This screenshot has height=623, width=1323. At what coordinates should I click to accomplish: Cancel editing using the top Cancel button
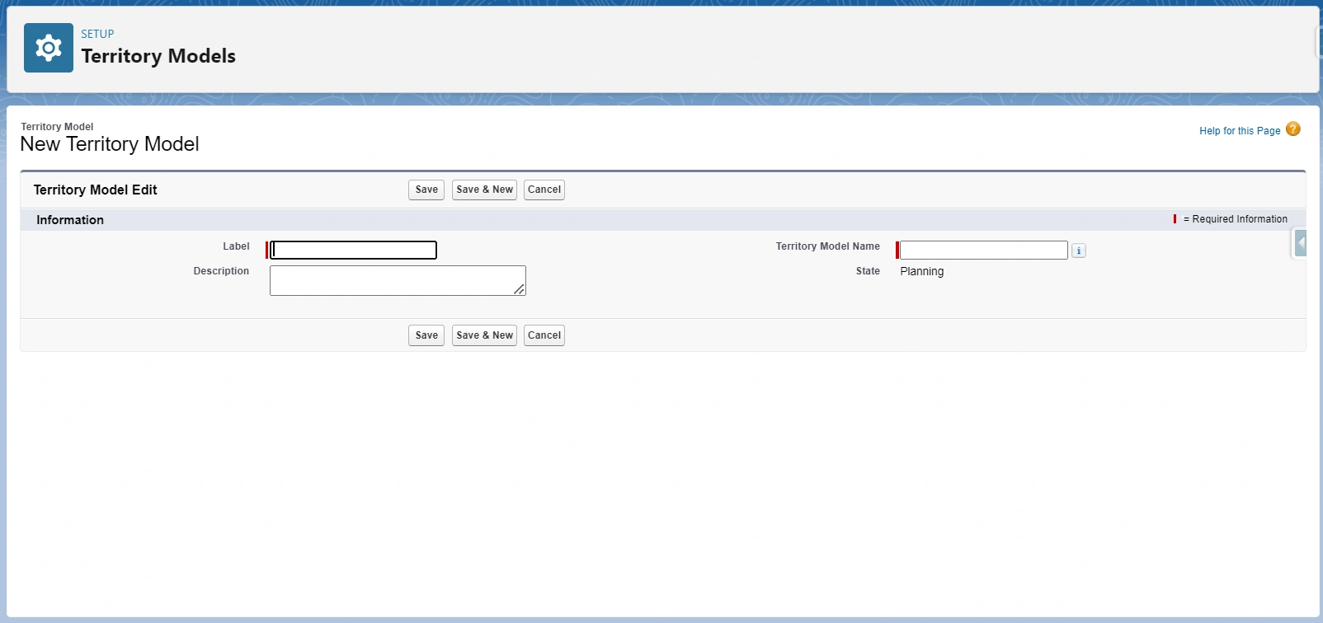[x=544, y=190]
